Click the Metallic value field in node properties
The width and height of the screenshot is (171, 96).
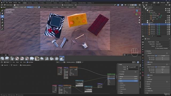click(x=128, y=77)
